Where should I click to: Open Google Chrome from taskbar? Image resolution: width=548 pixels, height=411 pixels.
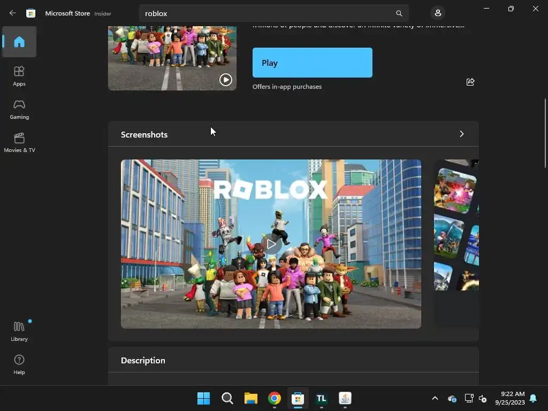click(275, 398)
